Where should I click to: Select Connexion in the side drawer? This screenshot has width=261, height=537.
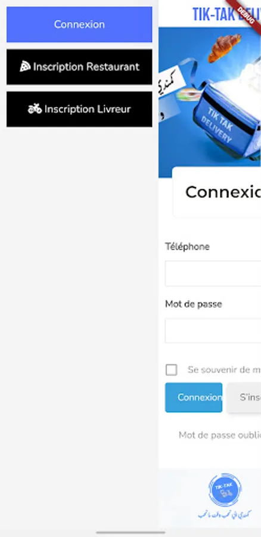click(x=79, y=24)
